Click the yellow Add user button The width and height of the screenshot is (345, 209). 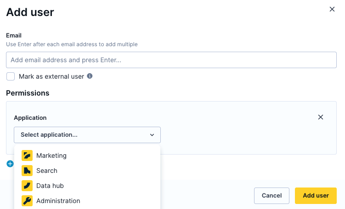pyautogui.click(x=316, y=196)
